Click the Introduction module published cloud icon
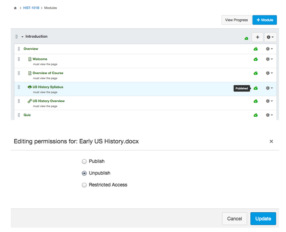The width and height of the screenshot is (286, 232). pos(246,38)
